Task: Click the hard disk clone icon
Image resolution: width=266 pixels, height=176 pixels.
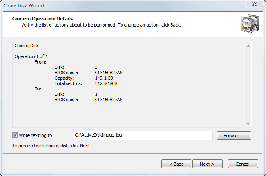Action: [250, 24]
